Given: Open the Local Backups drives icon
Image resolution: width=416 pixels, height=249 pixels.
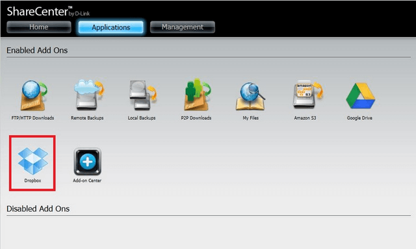Looking at the screenshot, I should 143,95.
